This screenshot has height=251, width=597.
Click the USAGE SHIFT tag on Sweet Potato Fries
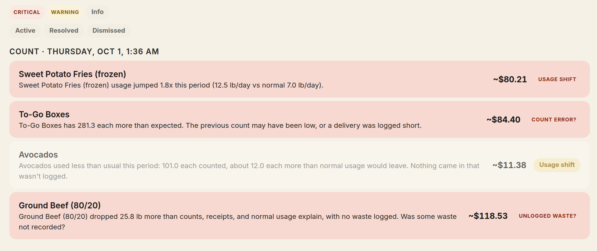coord(557,79)
